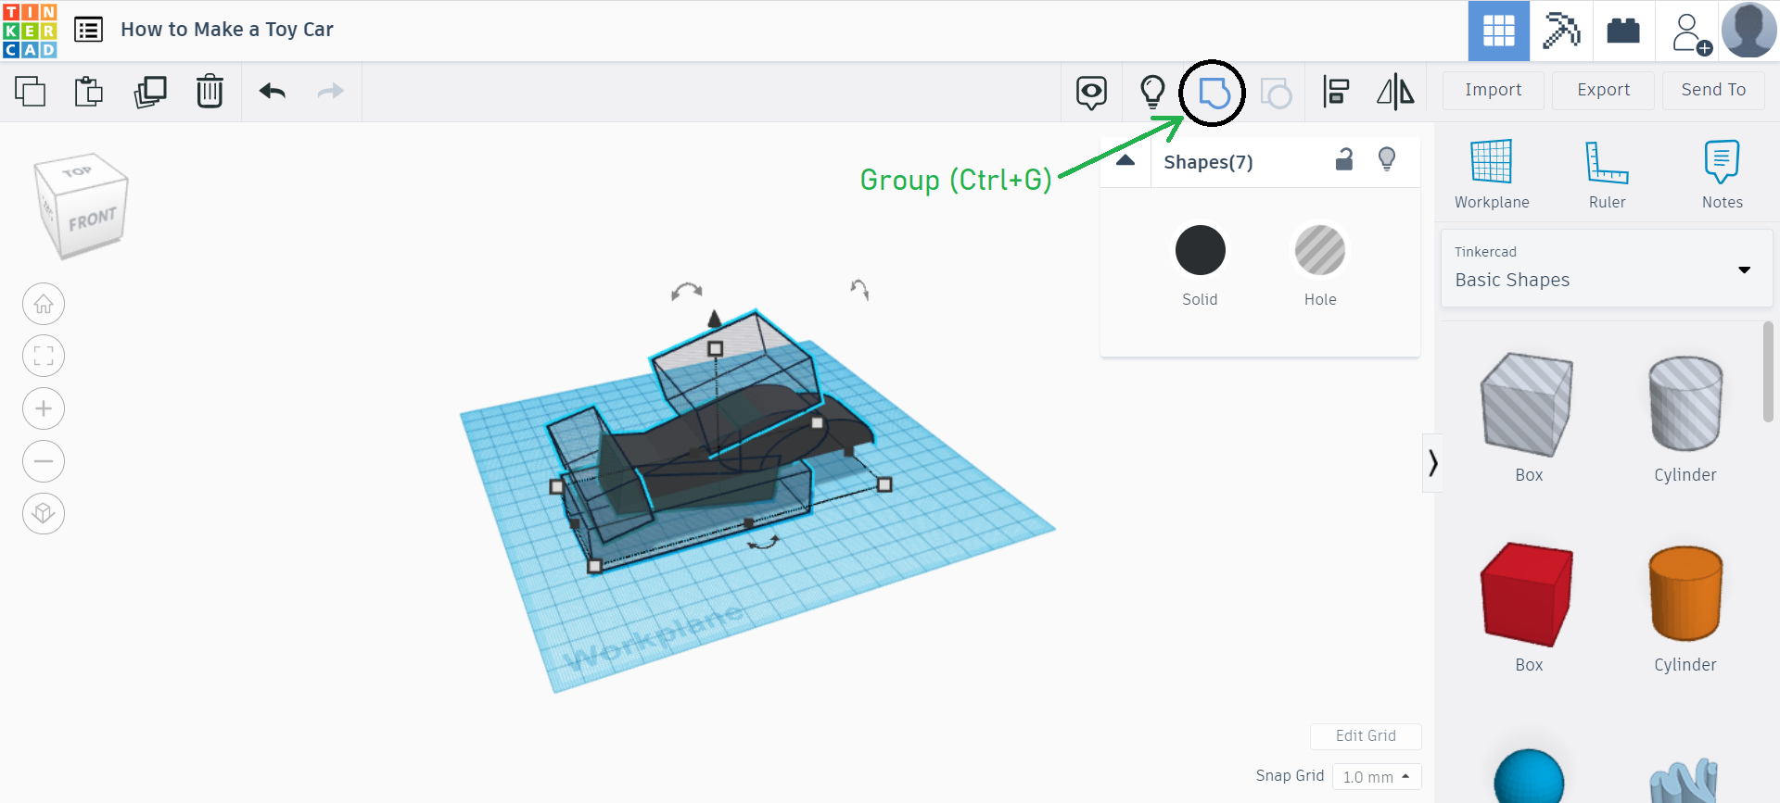This screenshot has width=1780, height=803.
Task: Click the Export button
Action: click(1603, 90)
